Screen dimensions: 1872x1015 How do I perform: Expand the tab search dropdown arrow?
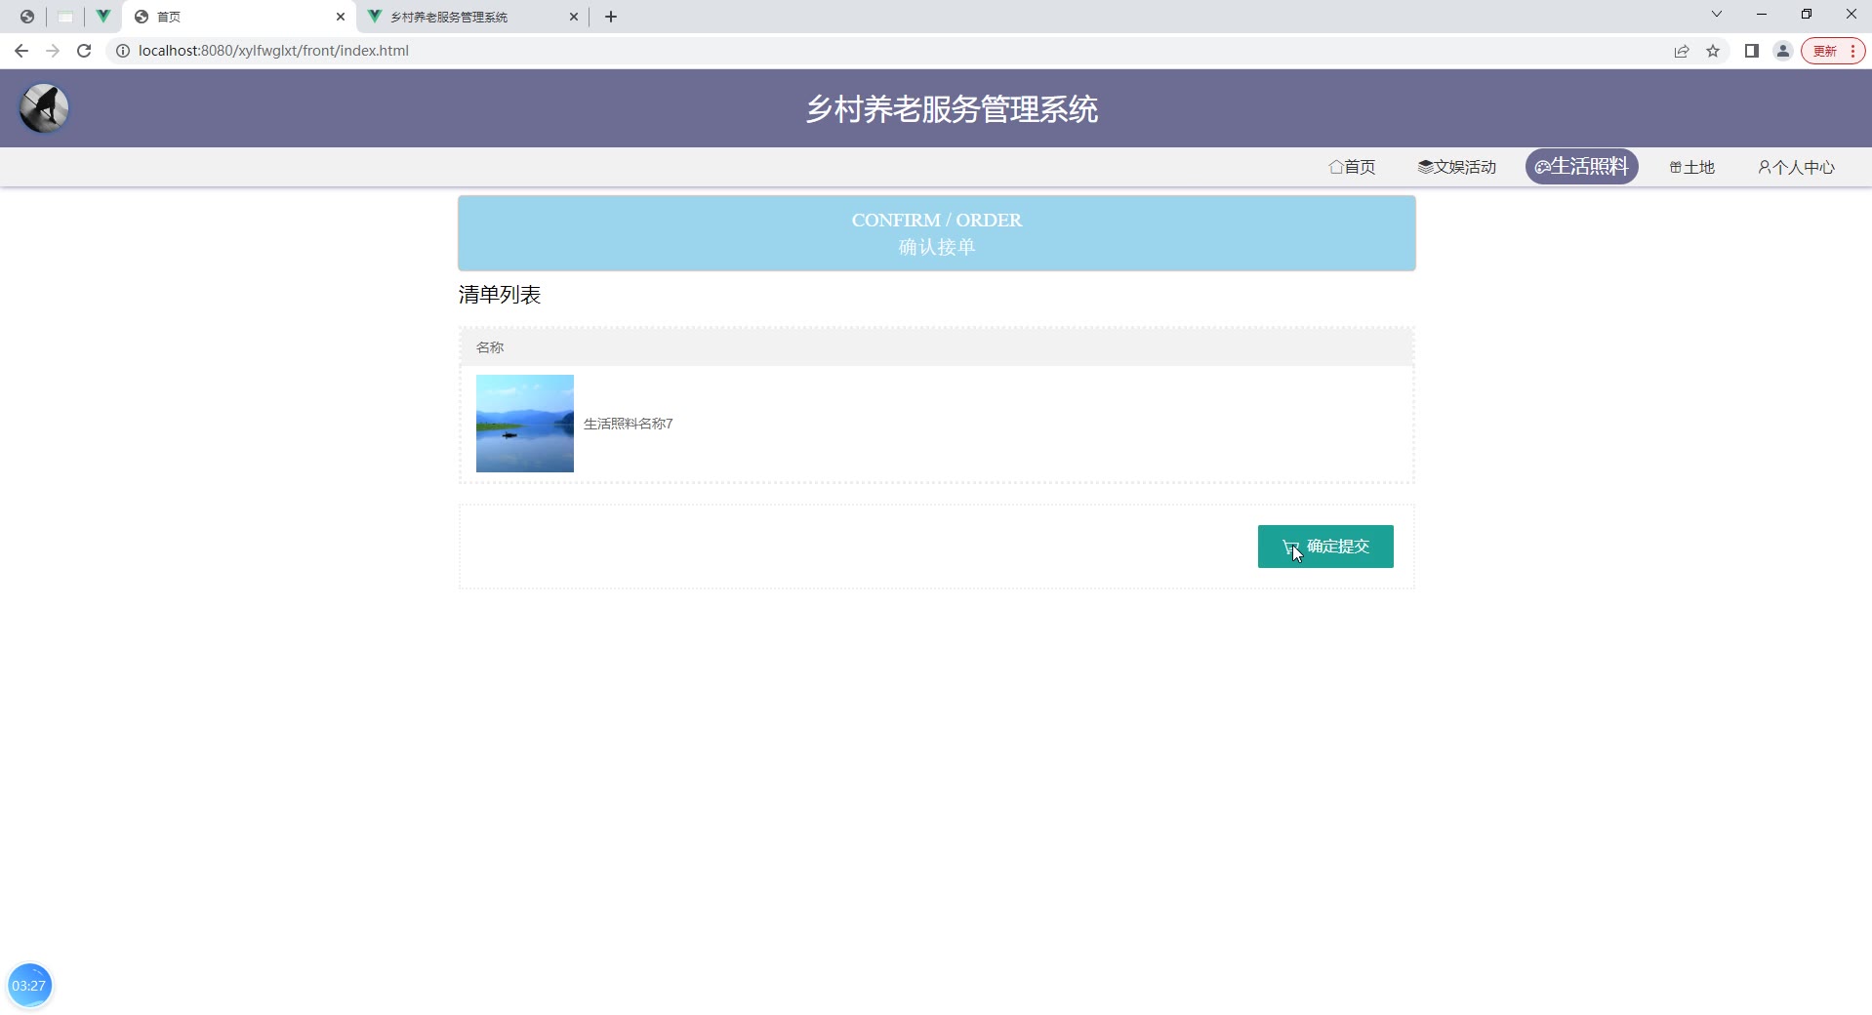click(x=1717, y=15)
